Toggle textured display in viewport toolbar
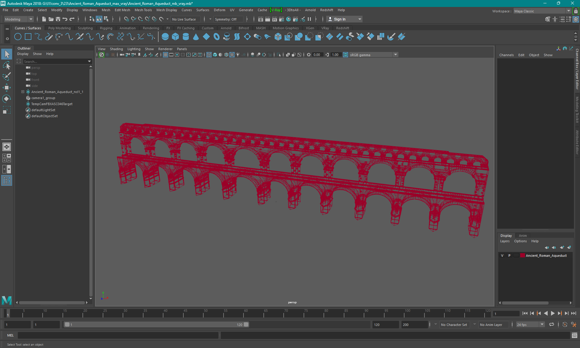Image resolution: width=580 pixels, height=348 pixels. coord(232,55)
